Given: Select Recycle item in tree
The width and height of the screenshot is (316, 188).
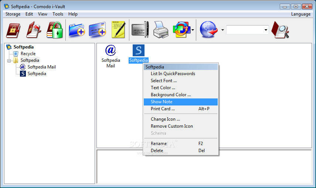Looking at the screenshot, I should 28,54.
